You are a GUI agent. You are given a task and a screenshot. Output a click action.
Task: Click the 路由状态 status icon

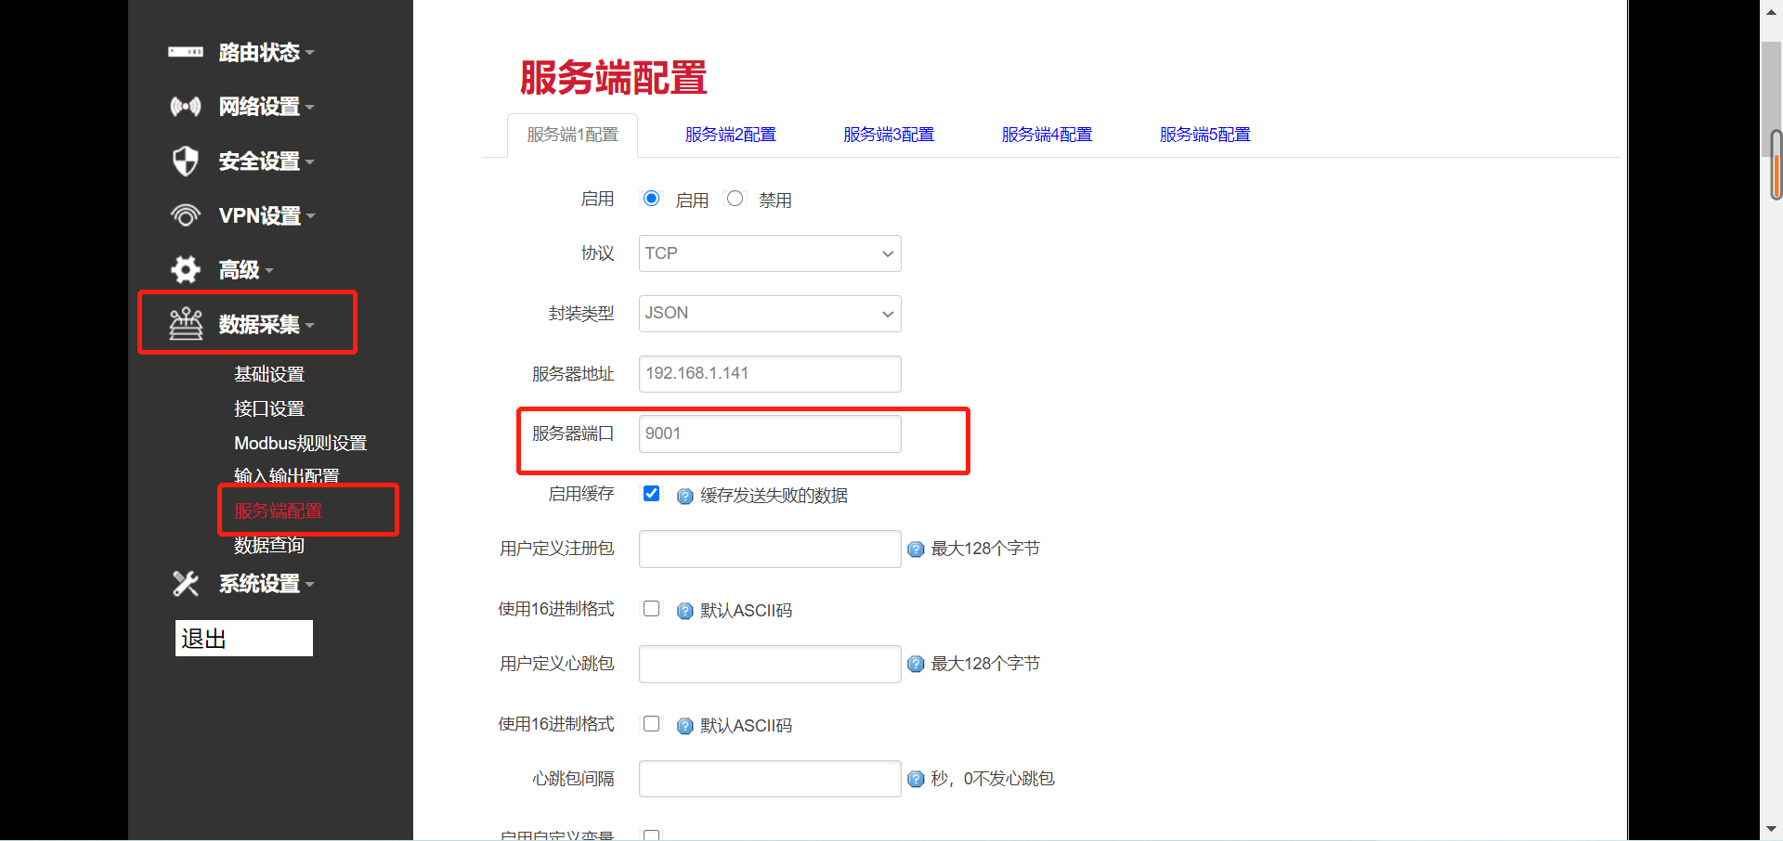click(x=185, y=53)
